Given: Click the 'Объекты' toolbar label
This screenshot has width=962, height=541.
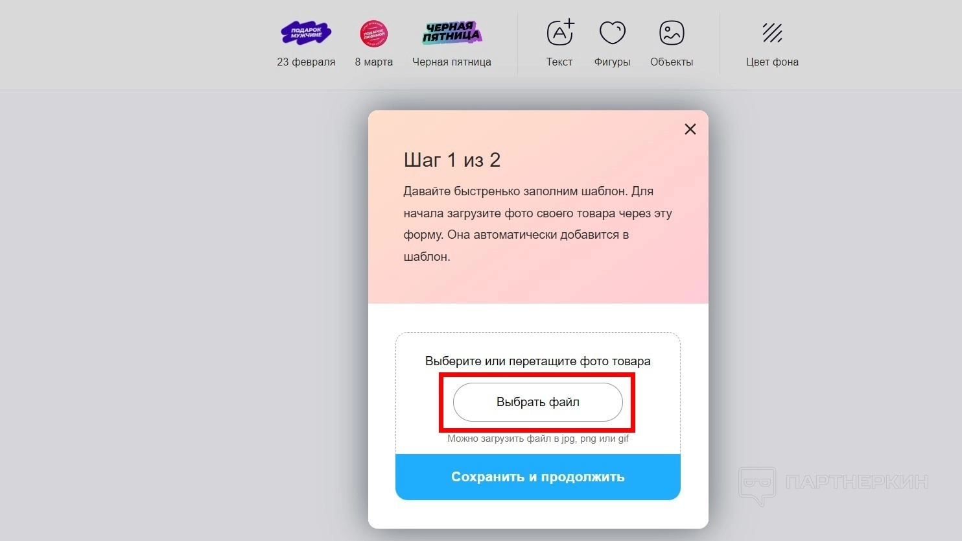Looking at the screenshot, I should pos(672,62).
